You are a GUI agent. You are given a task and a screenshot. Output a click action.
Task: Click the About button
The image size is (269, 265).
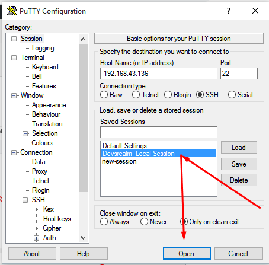click(x=32, y=254)
